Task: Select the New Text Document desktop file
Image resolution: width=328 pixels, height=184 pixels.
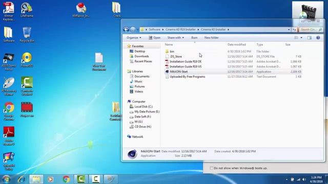Action: pos(99,62)
